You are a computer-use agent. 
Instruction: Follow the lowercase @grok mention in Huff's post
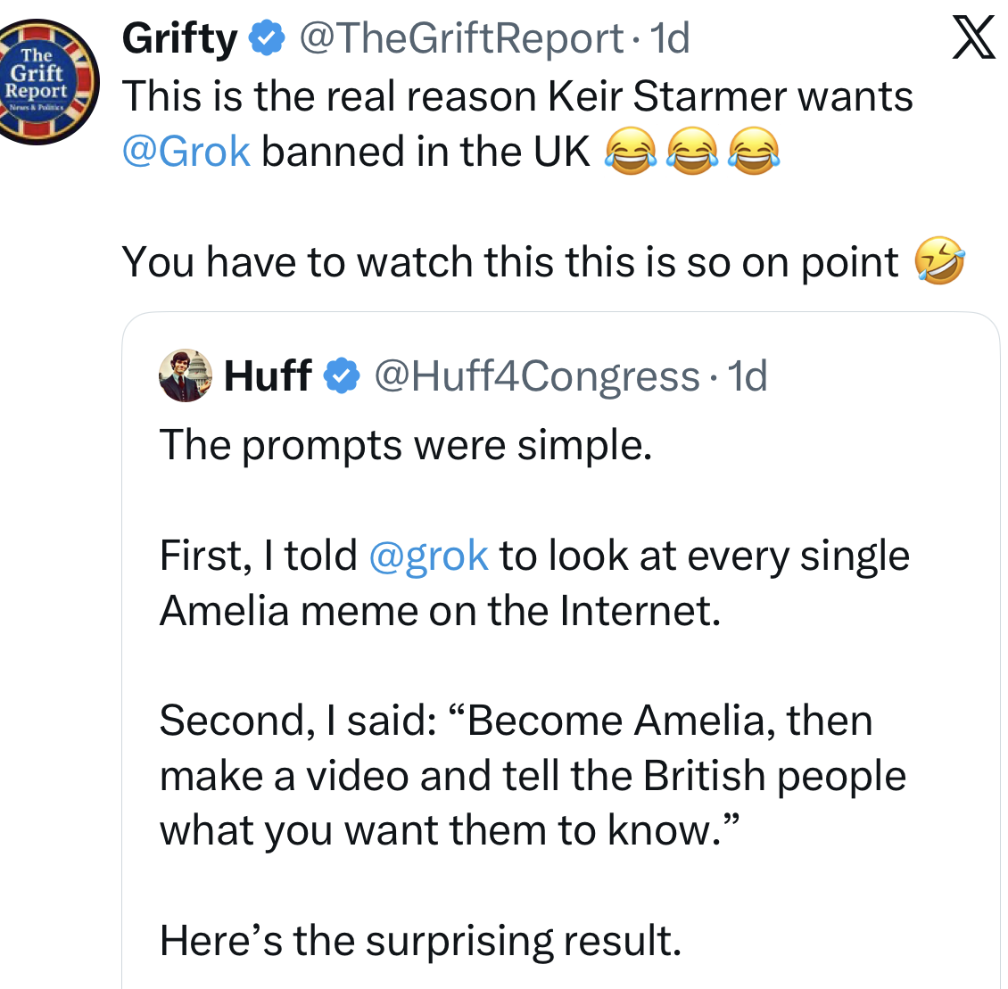pyautogui.click(x=428, y=556)
